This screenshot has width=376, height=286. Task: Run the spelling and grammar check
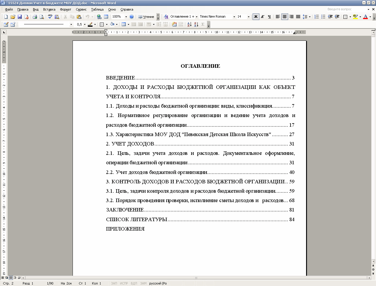[x=50, y=17]
